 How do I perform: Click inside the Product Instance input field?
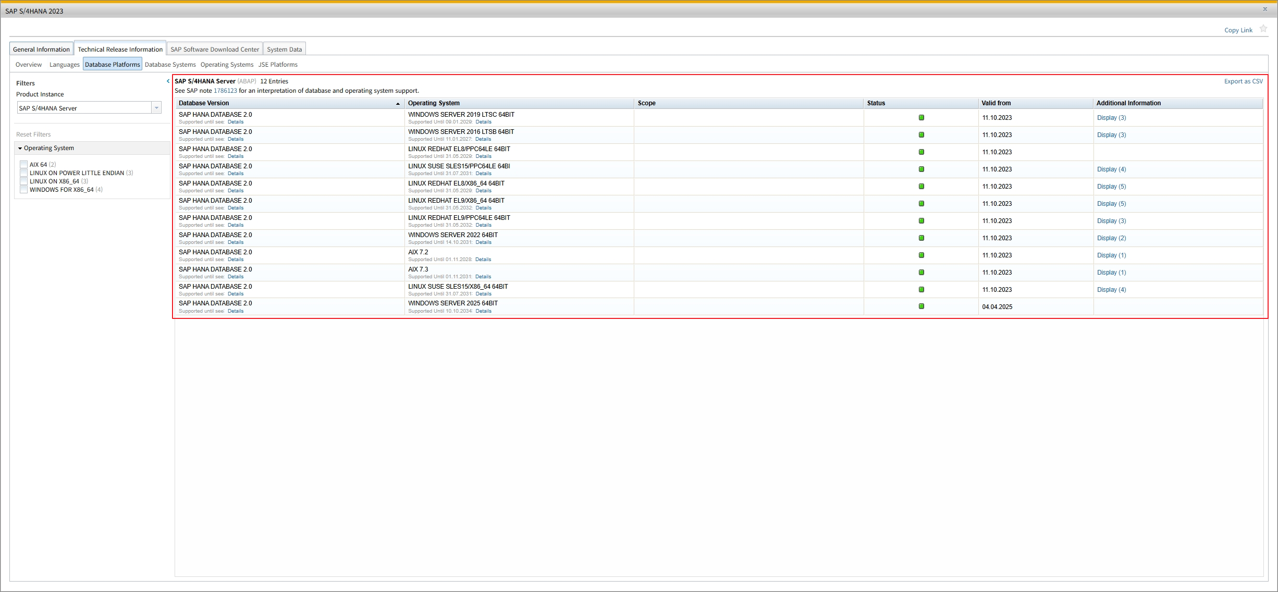[x=84, y=108]
